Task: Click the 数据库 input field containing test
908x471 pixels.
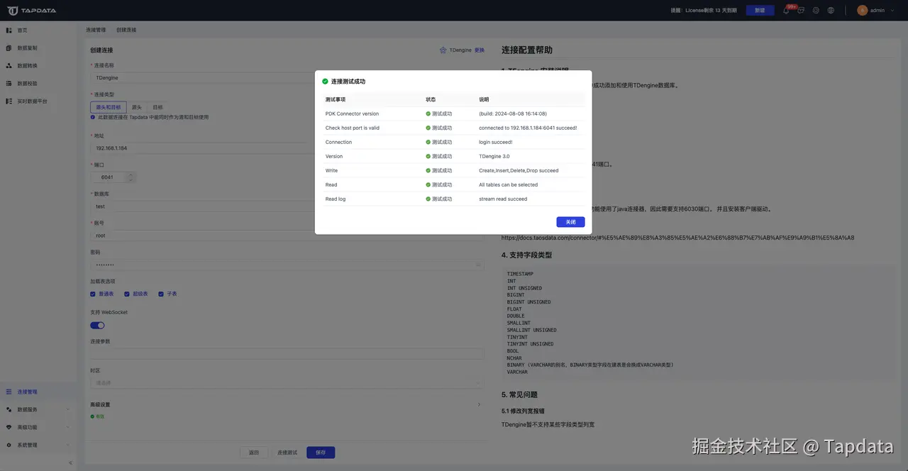Action: tap(287, 206)
